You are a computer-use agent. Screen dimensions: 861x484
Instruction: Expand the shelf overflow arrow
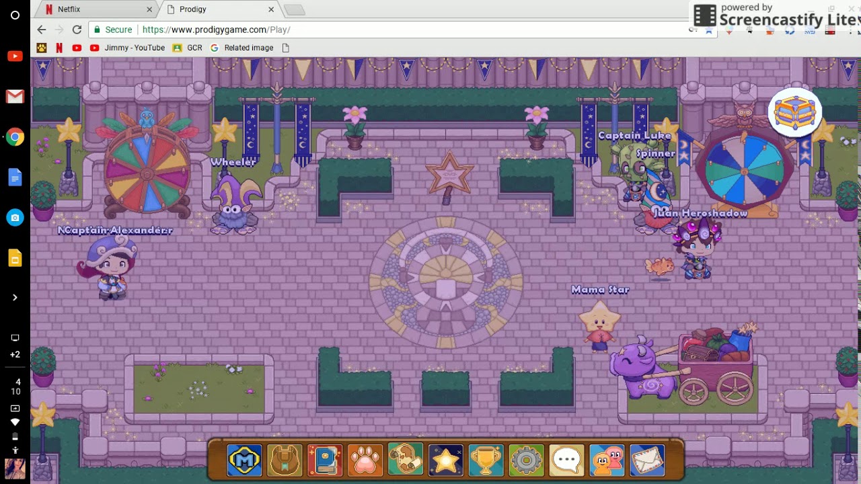(15, 297)
